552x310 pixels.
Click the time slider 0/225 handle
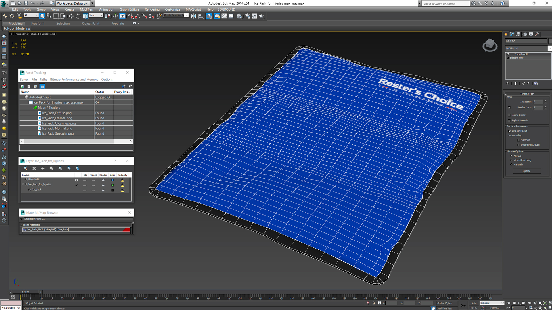coord(26,292)
